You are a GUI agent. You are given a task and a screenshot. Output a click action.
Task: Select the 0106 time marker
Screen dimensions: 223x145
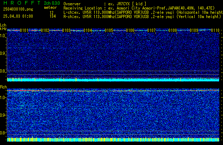(130, 30)
